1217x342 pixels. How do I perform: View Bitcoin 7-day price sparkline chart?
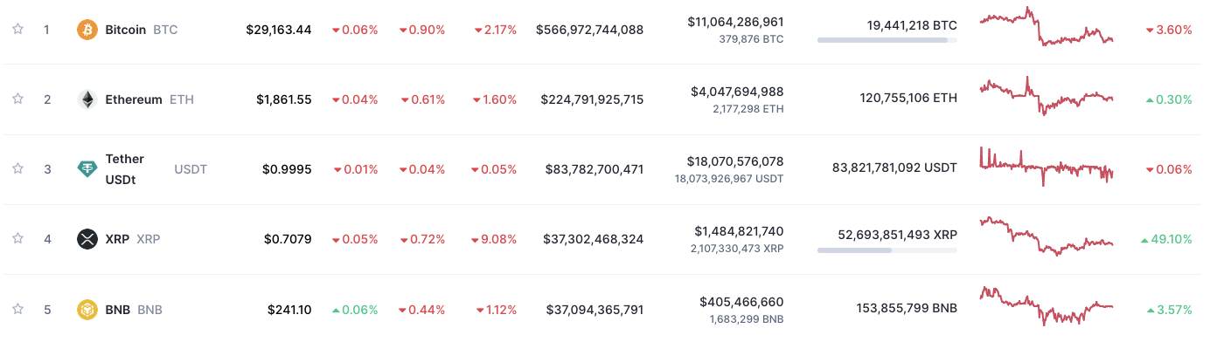point(1047,27)
